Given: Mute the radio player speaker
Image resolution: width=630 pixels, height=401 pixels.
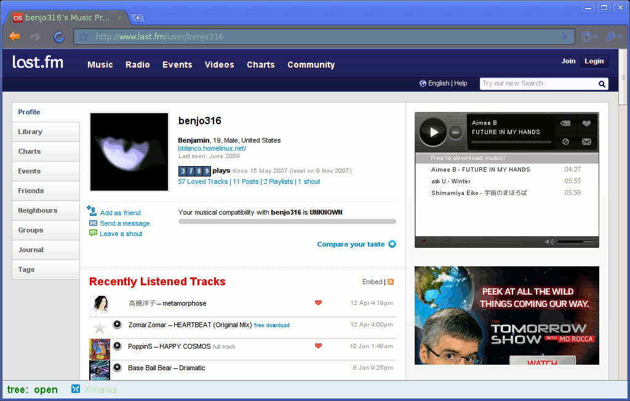Looking at the screenshot, I should point(549,242).
